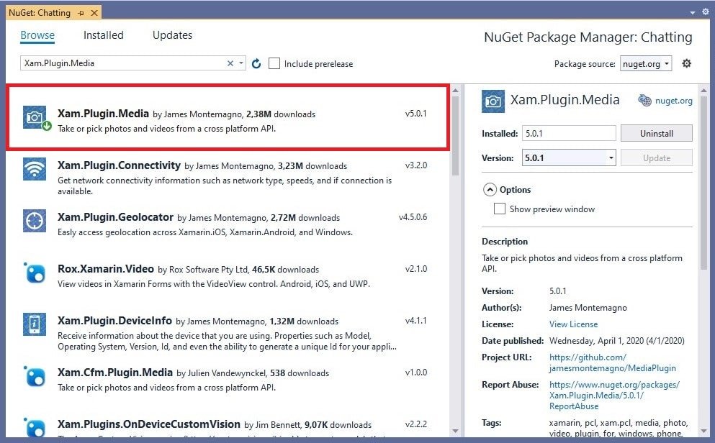Image resolution: width=715 pixels, height=443 pixels.
Task: Click version label v4.5.0.6
Action: 413,217
